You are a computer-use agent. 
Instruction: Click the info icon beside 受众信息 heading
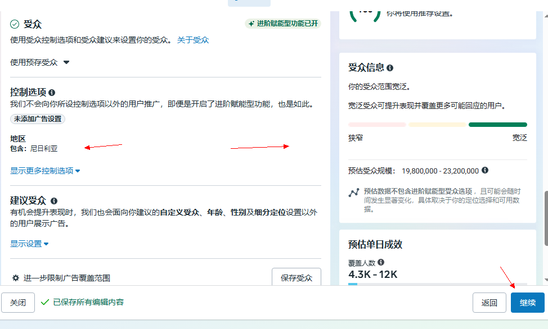pyautogui.click(x=390, y=68)
